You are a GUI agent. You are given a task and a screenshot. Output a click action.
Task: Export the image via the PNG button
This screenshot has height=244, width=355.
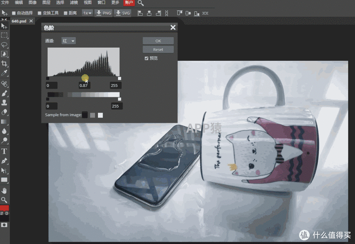pyautogui.click(x=103, y=13)
